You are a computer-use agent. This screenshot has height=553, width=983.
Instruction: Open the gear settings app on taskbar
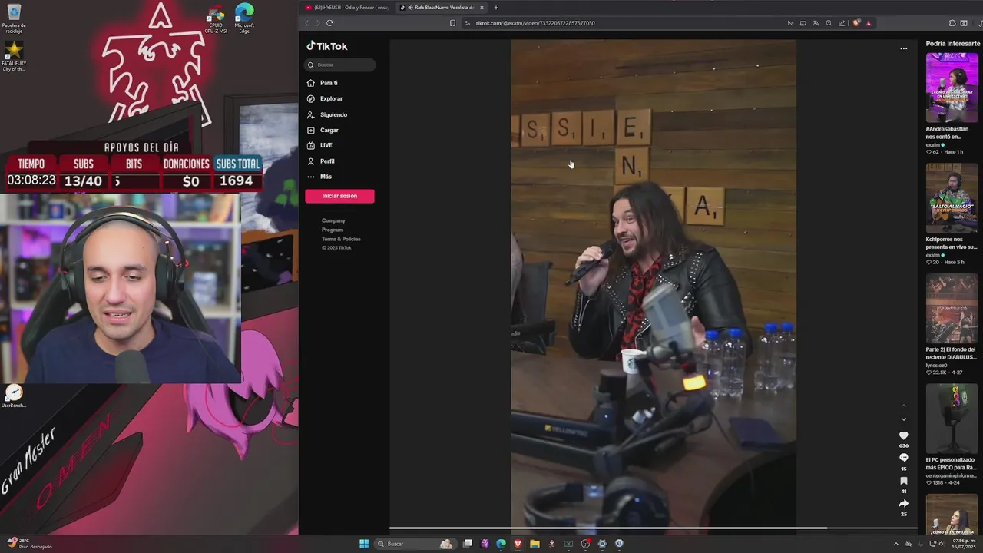(x=602, y=544)
